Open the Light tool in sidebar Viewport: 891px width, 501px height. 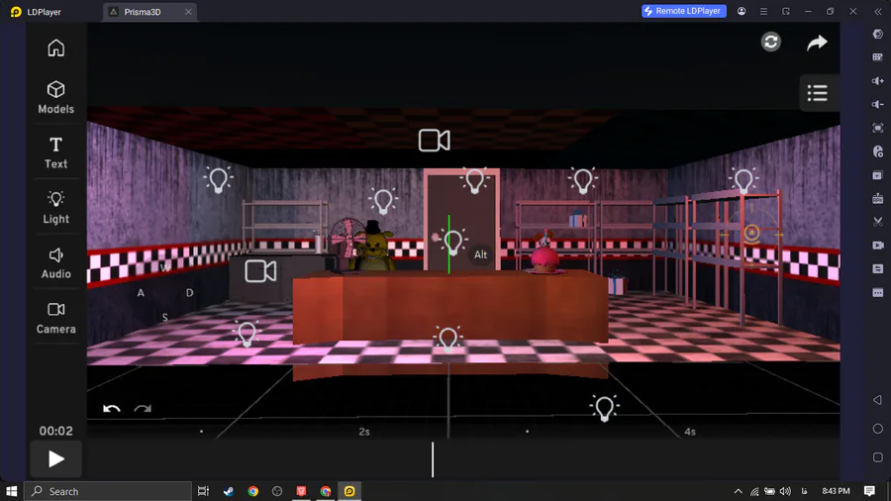pyautogui.click(x=55, y=207)
